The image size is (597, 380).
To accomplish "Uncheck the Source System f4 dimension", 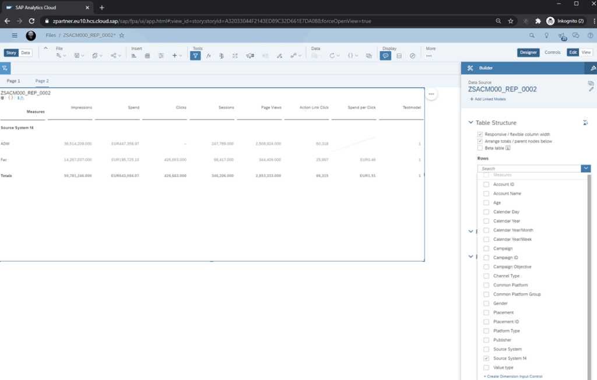I will pyautogui.click(x=486, y=358).
